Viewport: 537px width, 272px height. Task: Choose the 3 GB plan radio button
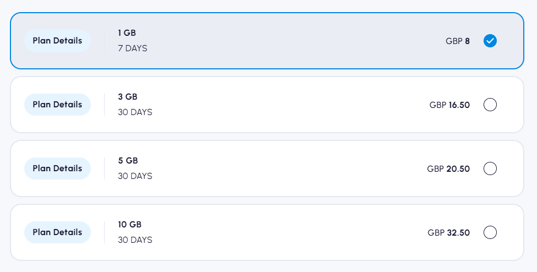coord(490,105)
